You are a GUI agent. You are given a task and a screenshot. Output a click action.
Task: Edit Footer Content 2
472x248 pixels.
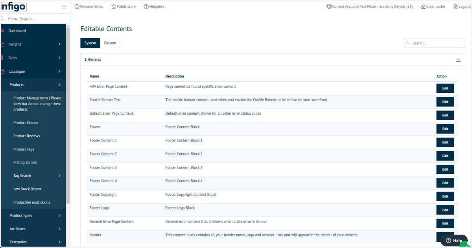click(445, 156)
